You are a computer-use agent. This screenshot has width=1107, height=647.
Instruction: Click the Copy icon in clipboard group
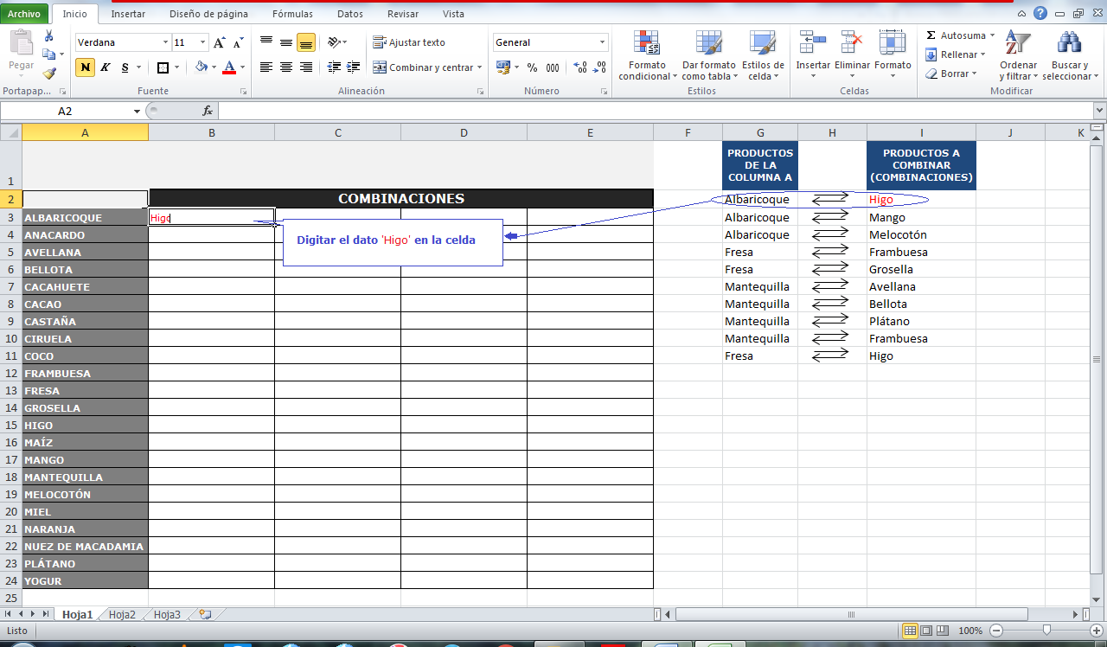click(x=49, y=54)
